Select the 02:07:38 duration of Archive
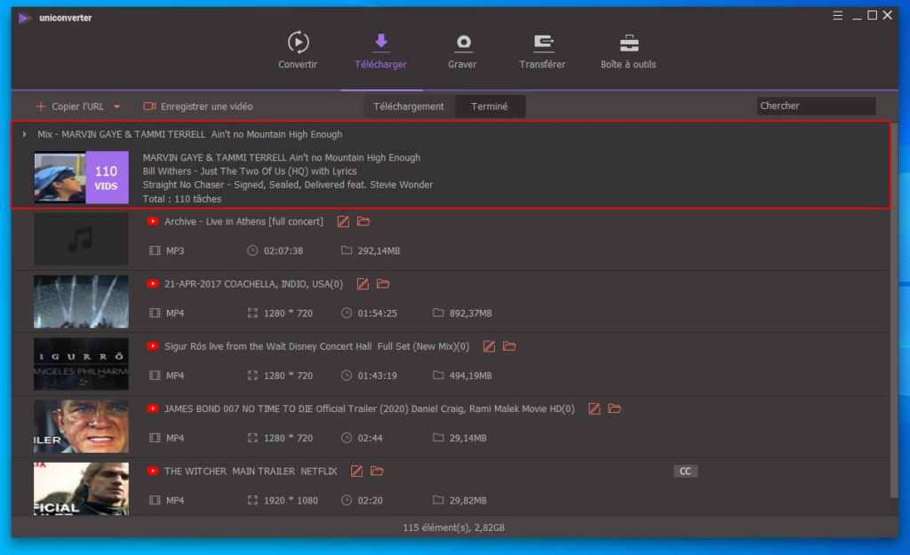This screenshot has width=910, height=555. [283, 251]
